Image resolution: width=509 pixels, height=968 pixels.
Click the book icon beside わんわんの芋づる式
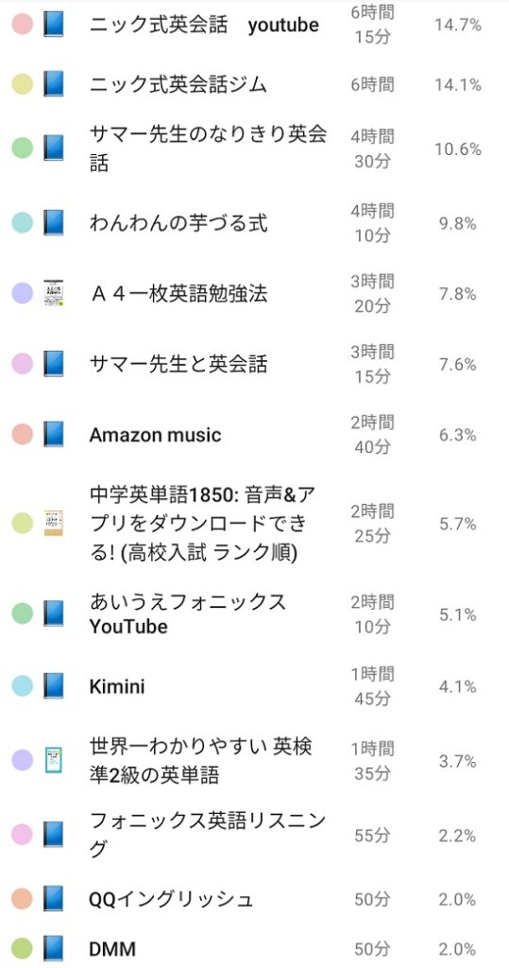click(x=54, y=222)
